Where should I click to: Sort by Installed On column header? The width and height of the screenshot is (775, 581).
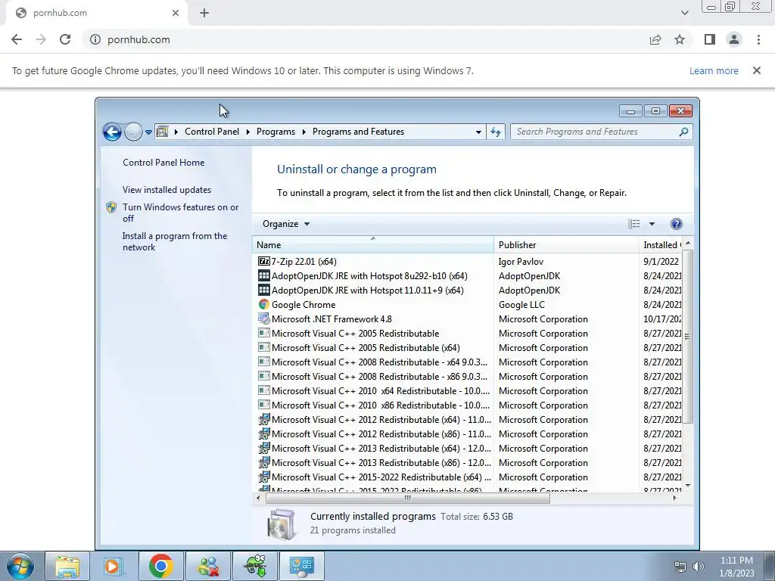pos(661,244)
